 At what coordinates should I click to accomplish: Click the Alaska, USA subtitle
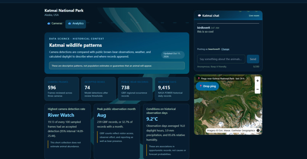point(51,15)
